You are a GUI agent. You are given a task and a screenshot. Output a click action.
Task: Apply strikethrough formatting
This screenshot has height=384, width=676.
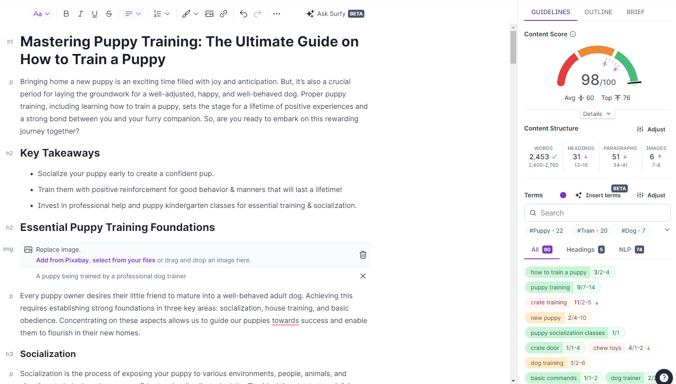(x=109, y=14)
